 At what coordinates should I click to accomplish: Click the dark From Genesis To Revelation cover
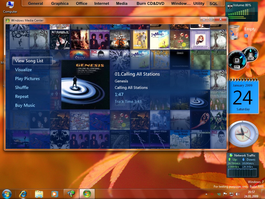[180, 60]
